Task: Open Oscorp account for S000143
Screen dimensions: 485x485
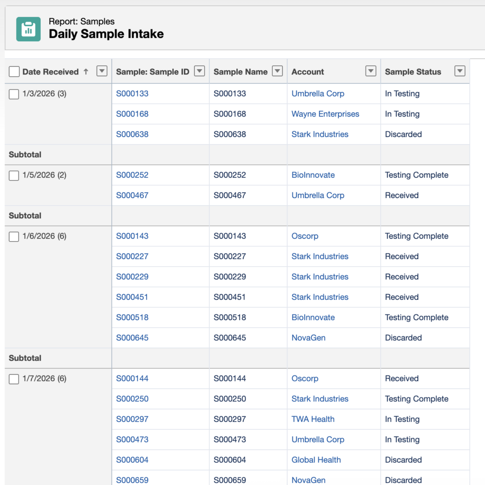Action: tap(305, 236)
